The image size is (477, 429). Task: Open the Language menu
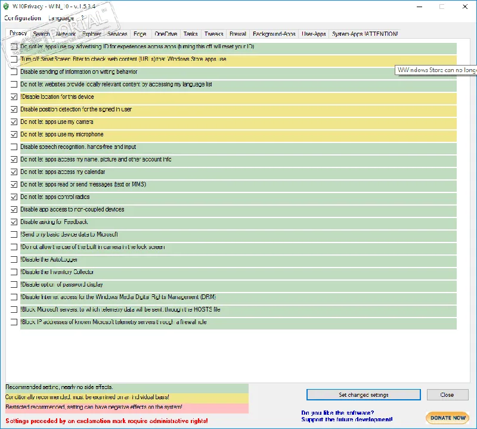coord(61,18)
